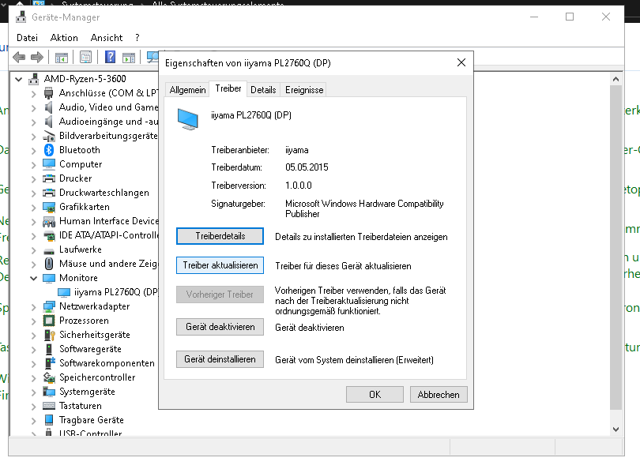The image size is (640, 469).
Task: Switch to the Ereignisse tab
Action: 304,90
